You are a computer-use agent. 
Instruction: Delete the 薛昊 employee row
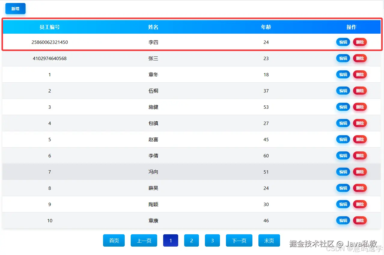[x=360, y=188]
